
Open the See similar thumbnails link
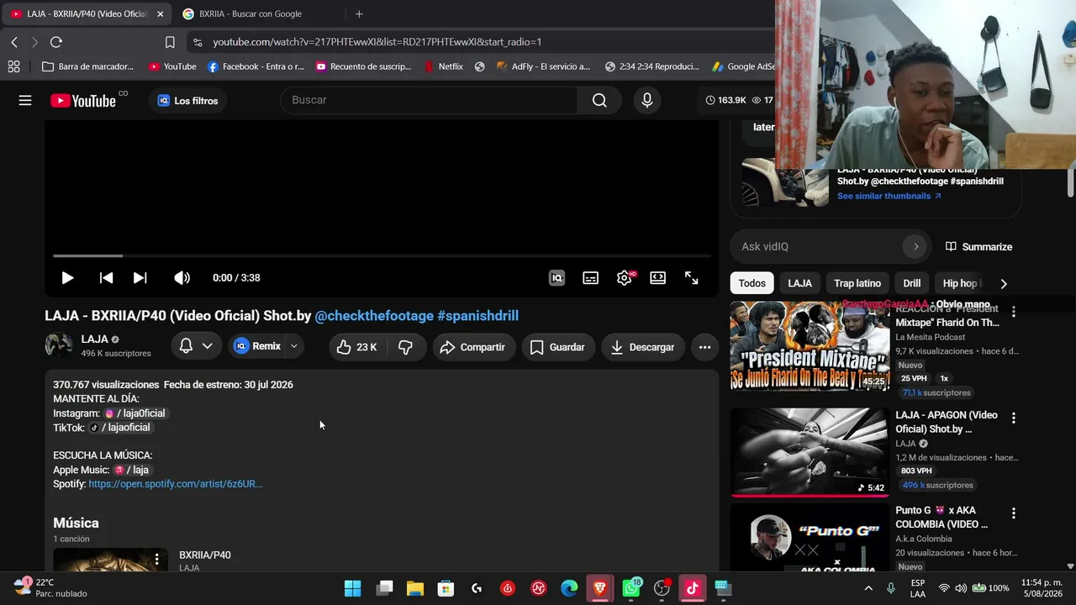click(889, 196)
